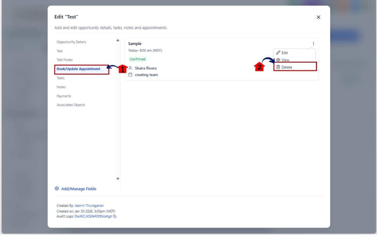Click the Add/Manage Fields link
The width and height of the screenshot is (377, 235).
pyautogui.click(x=79, y=189)
